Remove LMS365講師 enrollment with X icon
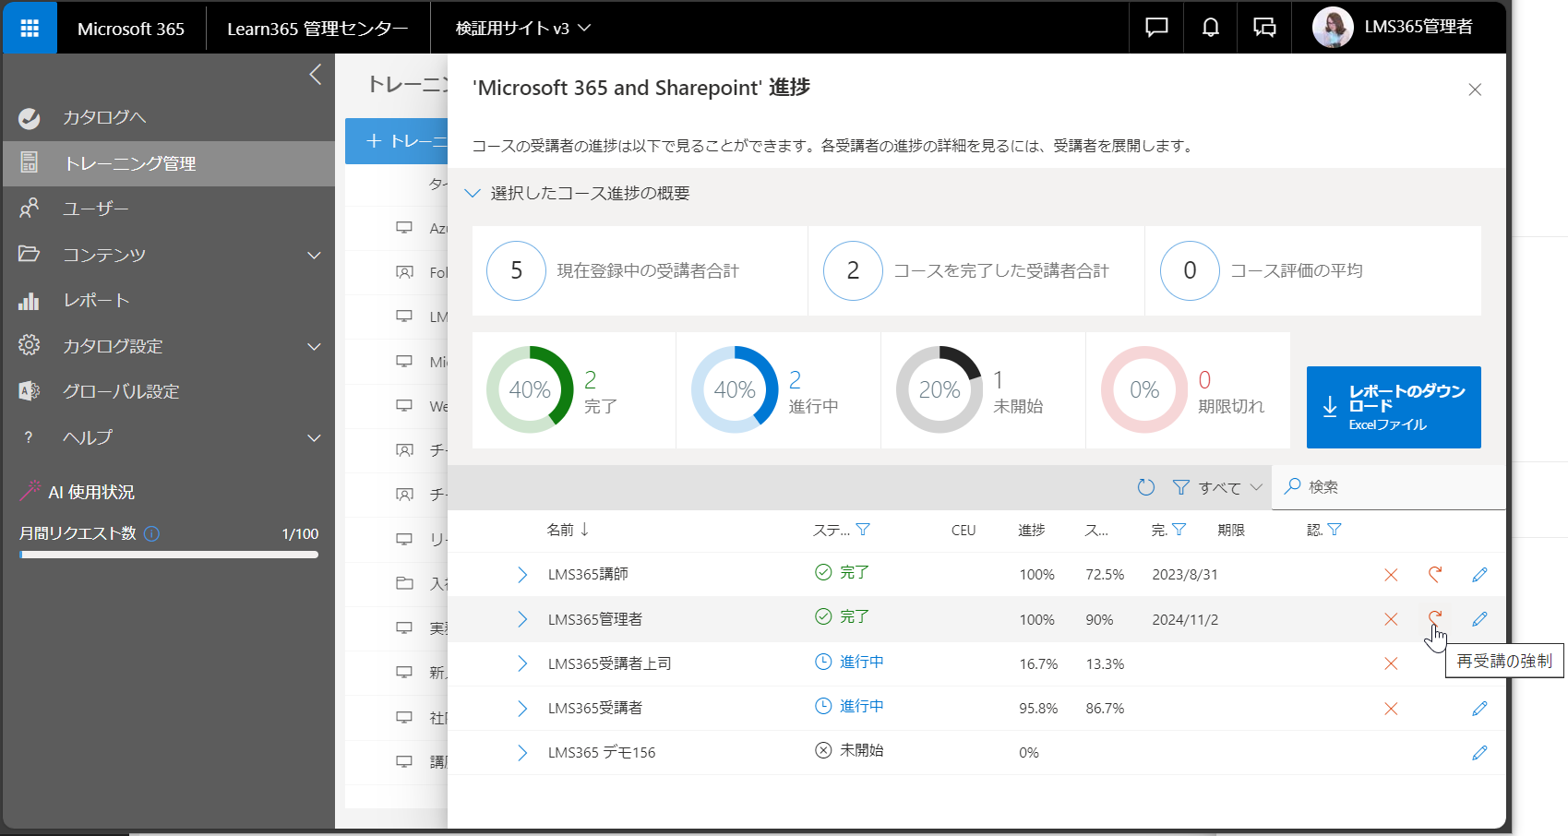 (x=1391, y=575)
